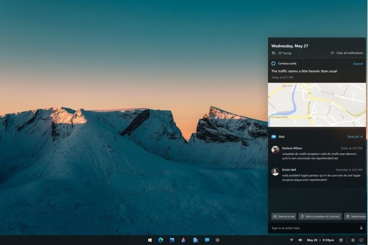Click the Cortana circle icon
The height and width of the screenshot is (245, 368).
tap(273, 63)
